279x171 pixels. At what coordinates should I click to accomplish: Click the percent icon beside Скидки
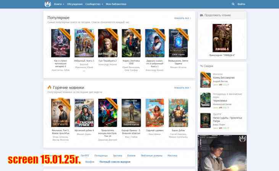(x=202, y=66)
